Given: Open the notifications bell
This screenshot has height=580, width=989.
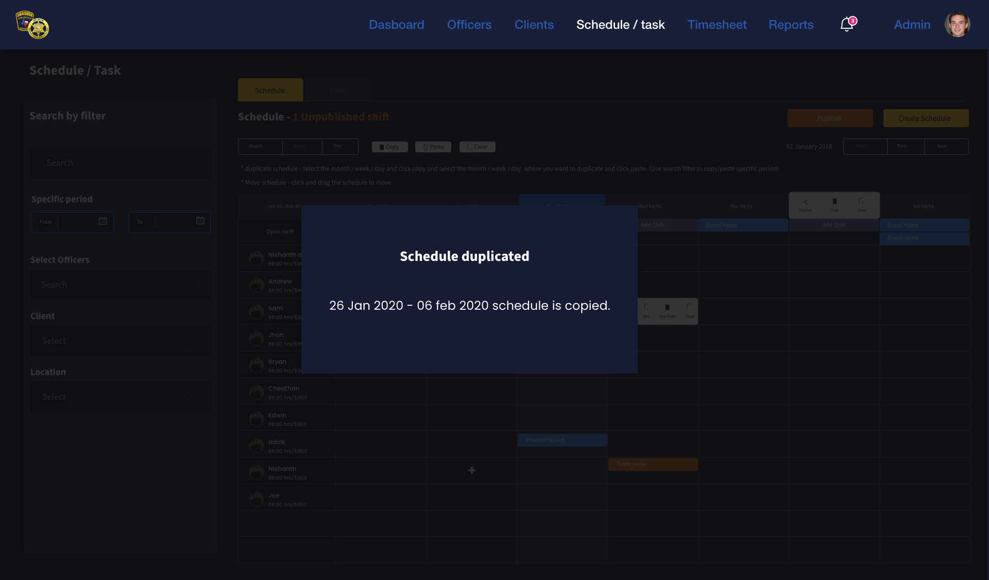Looking at the screenshot, I should point(847,24).
